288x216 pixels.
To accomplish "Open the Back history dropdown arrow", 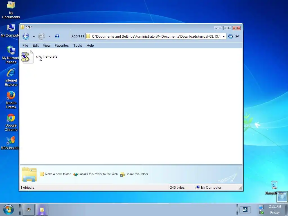I will (x=34, y=36).
